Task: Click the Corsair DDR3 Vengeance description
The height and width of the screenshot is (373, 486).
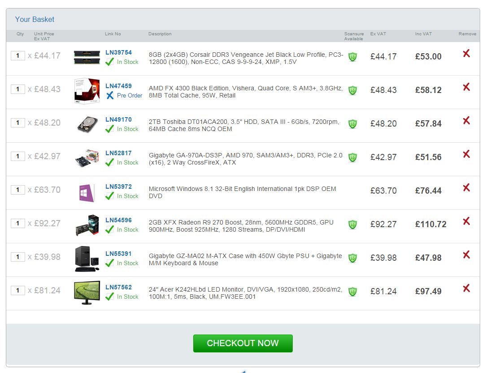Action: (x=246, y=58)
